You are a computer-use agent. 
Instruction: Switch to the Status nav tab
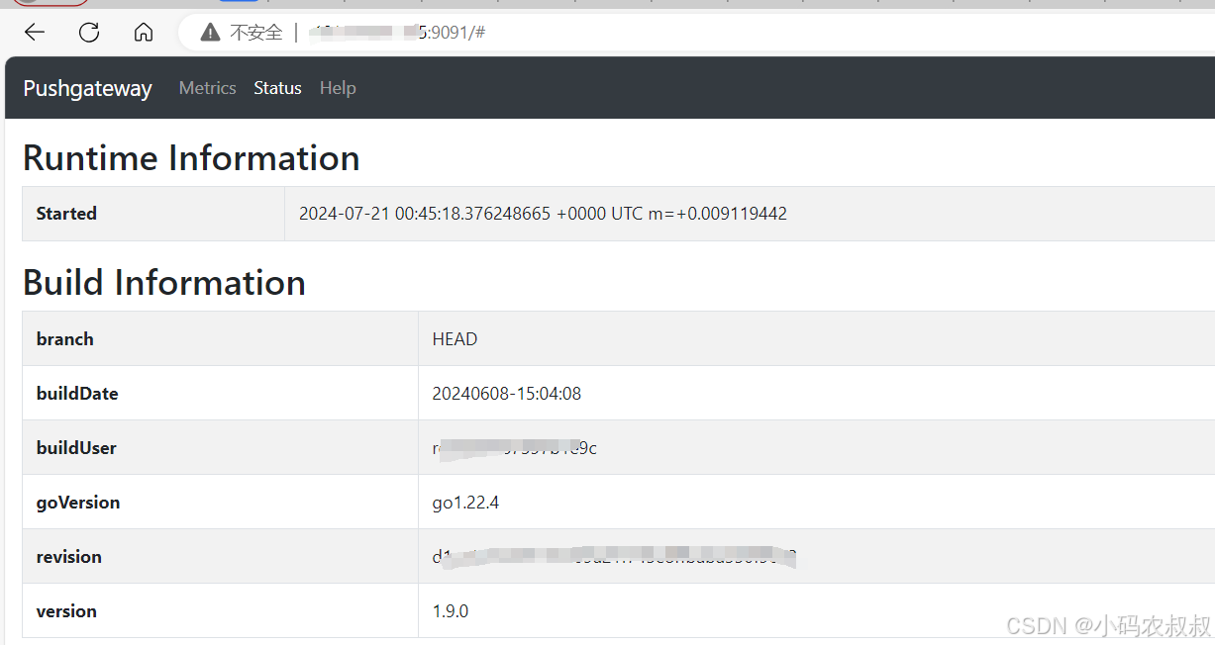[277, 88]
